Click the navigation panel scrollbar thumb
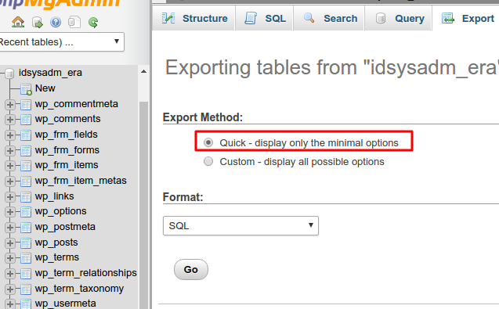Image resolution: width=499 pixels, height=309 pixels. coord(144,206)
